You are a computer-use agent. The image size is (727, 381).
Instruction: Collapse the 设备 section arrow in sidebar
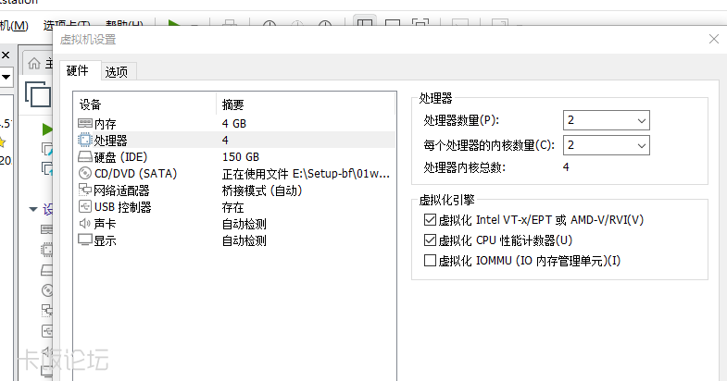[x=33, y=209]
